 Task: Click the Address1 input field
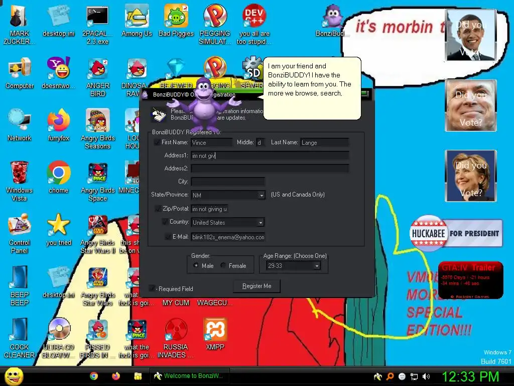(270, 156)
